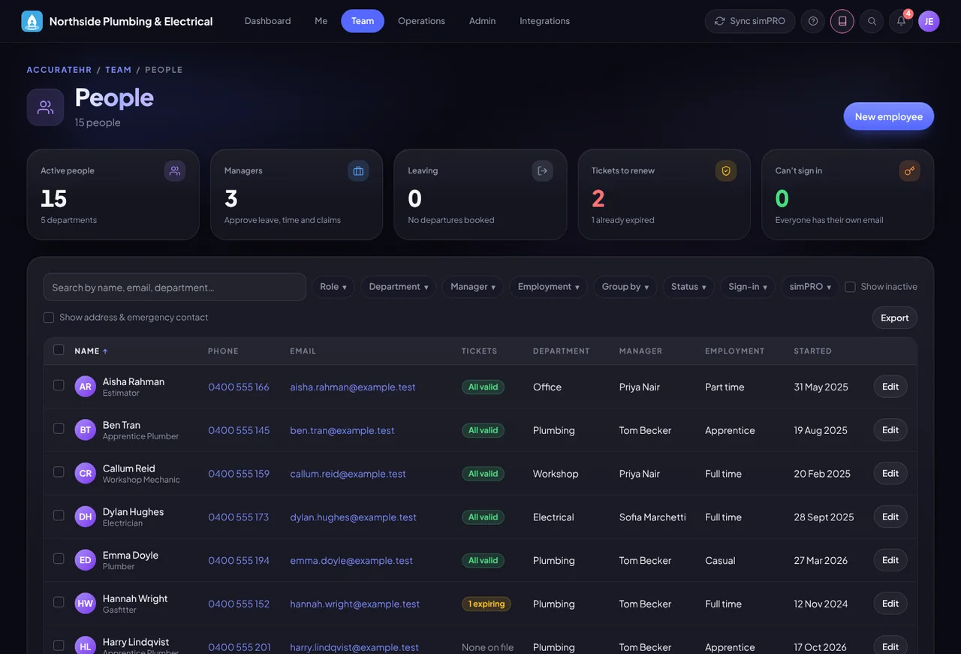
Task: Click the TEAM breadcrumb link
Action: [x=119, y=70]
